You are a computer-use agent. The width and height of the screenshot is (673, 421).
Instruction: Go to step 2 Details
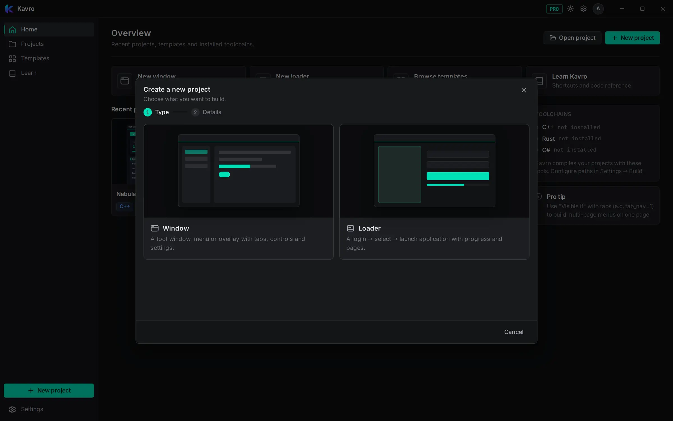pyautogui.click(x=206, y=112)
